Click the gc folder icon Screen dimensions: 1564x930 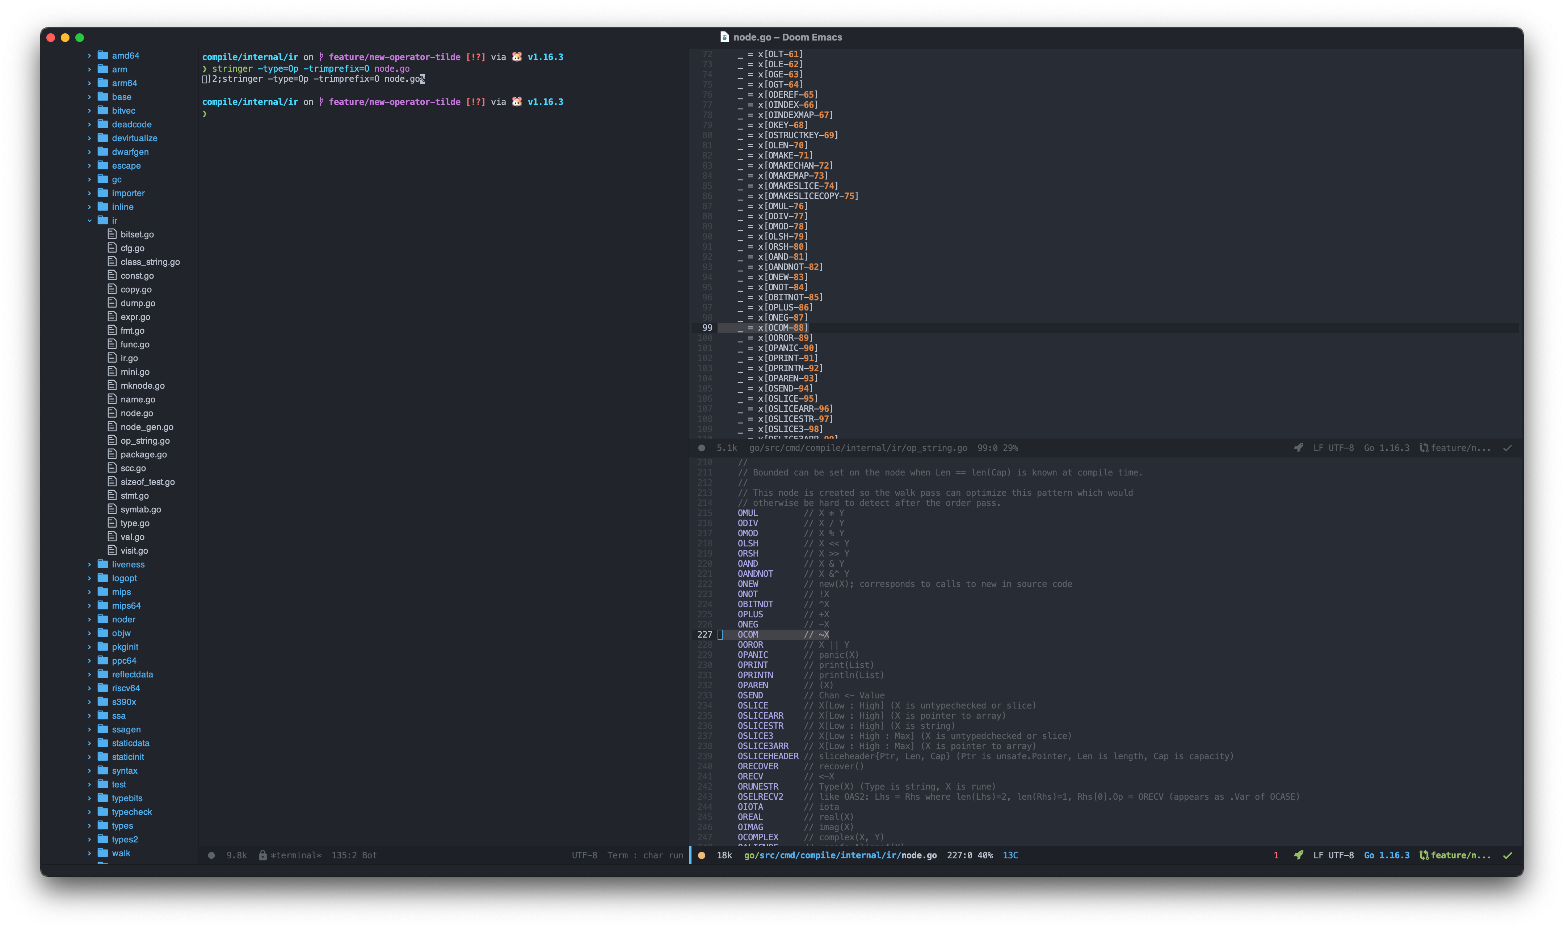click(104, 179)
